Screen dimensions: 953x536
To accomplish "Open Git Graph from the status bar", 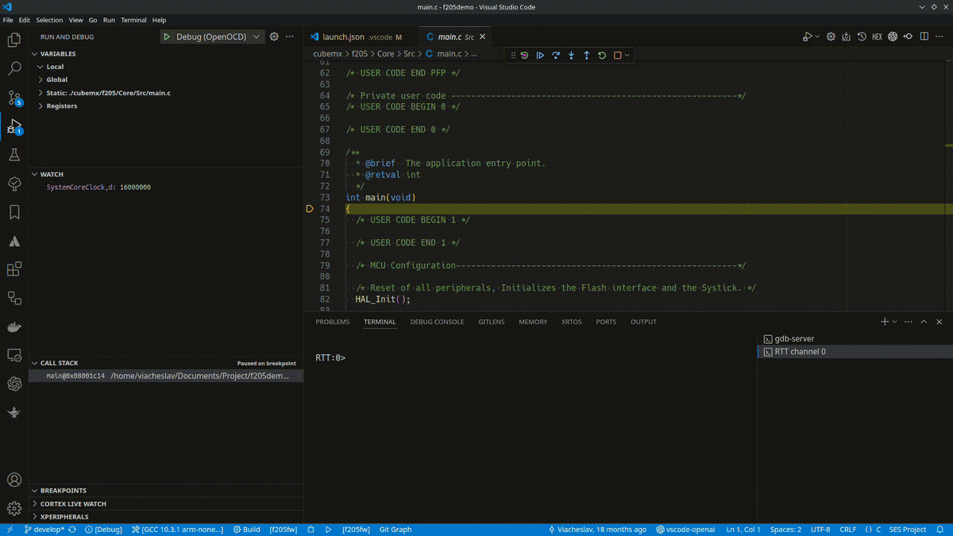I will (395, 530).
